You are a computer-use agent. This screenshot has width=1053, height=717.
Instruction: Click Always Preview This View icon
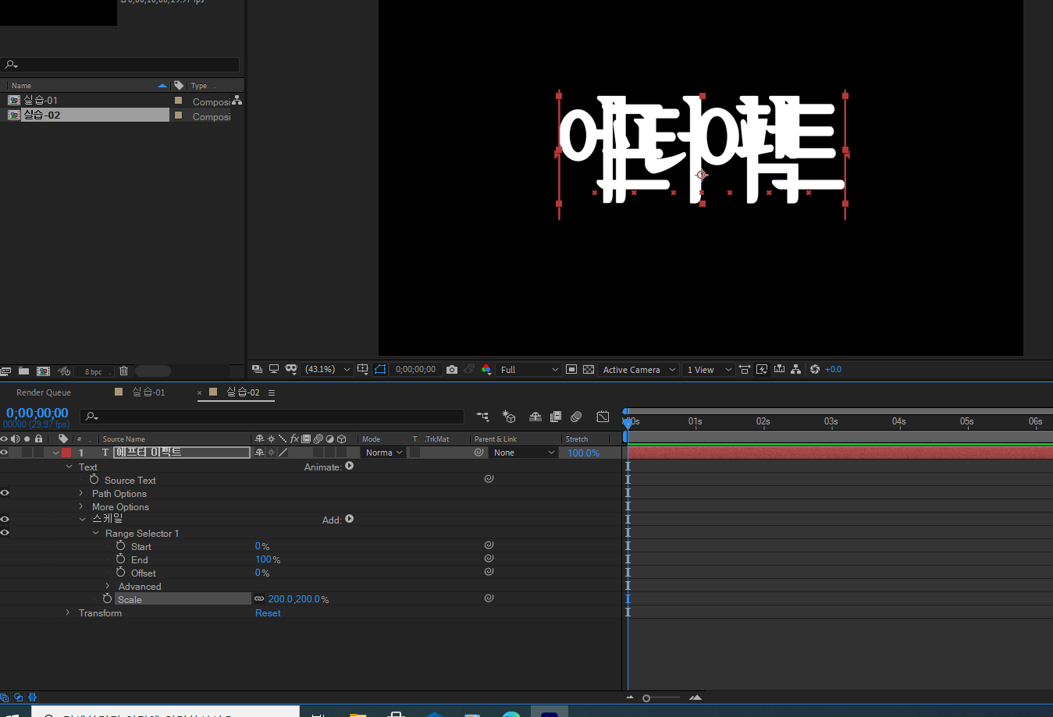click(257, 369)
